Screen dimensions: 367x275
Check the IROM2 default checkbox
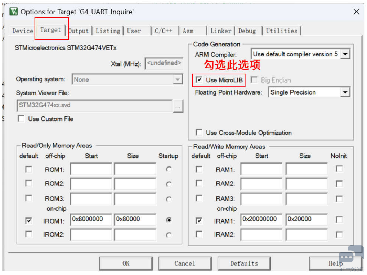coord(28,234)
